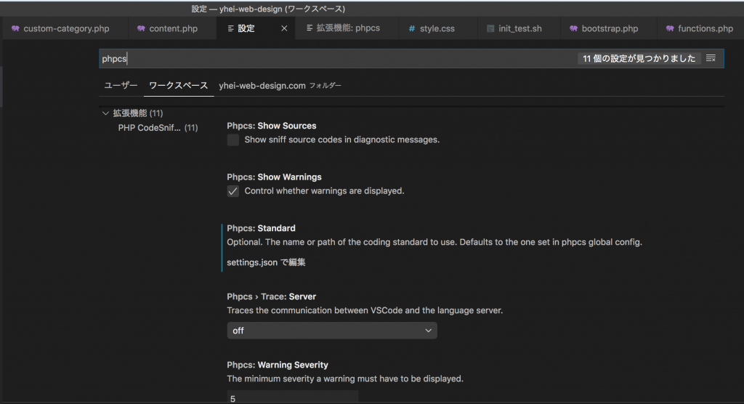Select the yhei-web-design.com folder scope tab
Viewport: 744px width, 404px height.
[x=280, y=86]
